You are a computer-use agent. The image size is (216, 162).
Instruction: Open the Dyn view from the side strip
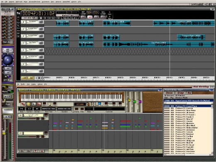pos(18,23)
